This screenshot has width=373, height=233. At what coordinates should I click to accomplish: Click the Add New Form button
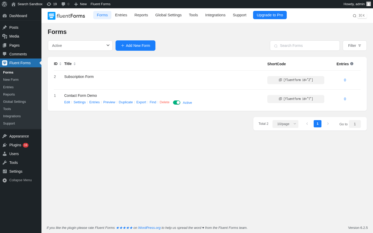point(135,46)
